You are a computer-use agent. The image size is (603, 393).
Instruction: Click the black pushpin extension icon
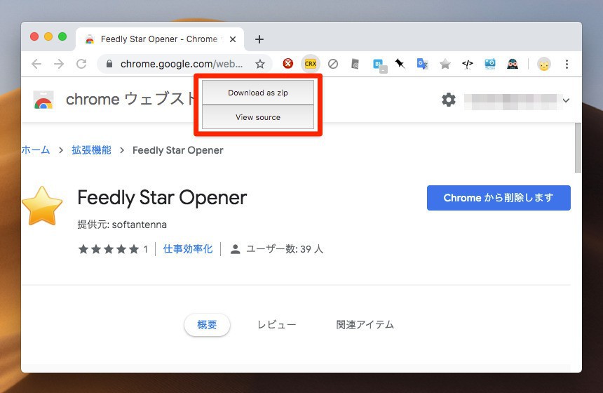click(400, 63)
